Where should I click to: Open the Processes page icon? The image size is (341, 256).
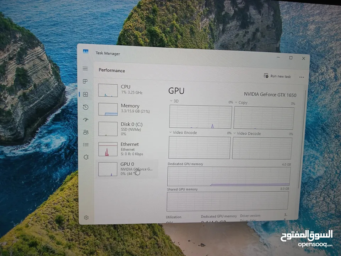click(x=85, y=81)
